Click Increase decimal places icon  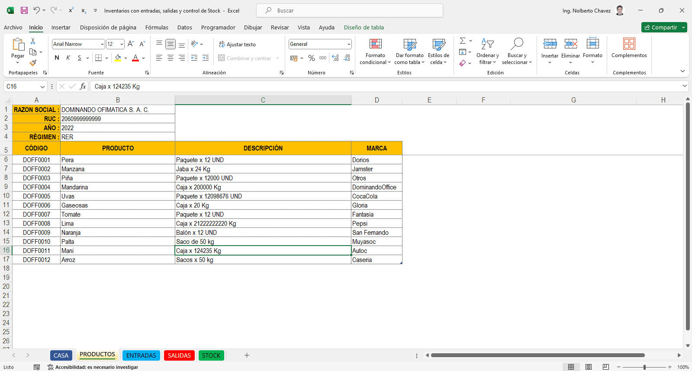[335, 58]
